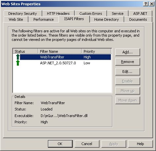Switch to the Directory Security tab
Viewport: 156px width, 151px height.
pyautogui.click(x=23, y=14)
